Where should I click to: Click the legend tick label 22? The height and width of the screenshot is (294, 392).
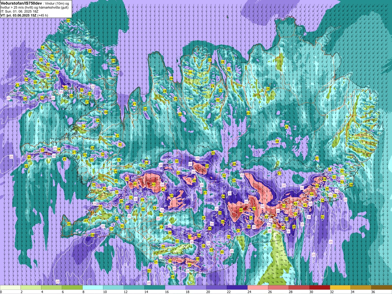pos(228,292)
